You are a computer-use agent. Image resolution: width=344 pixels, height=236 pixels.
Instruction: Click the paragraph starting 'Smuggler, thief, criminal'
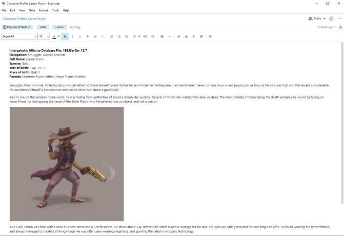click(x=169, y=87)
